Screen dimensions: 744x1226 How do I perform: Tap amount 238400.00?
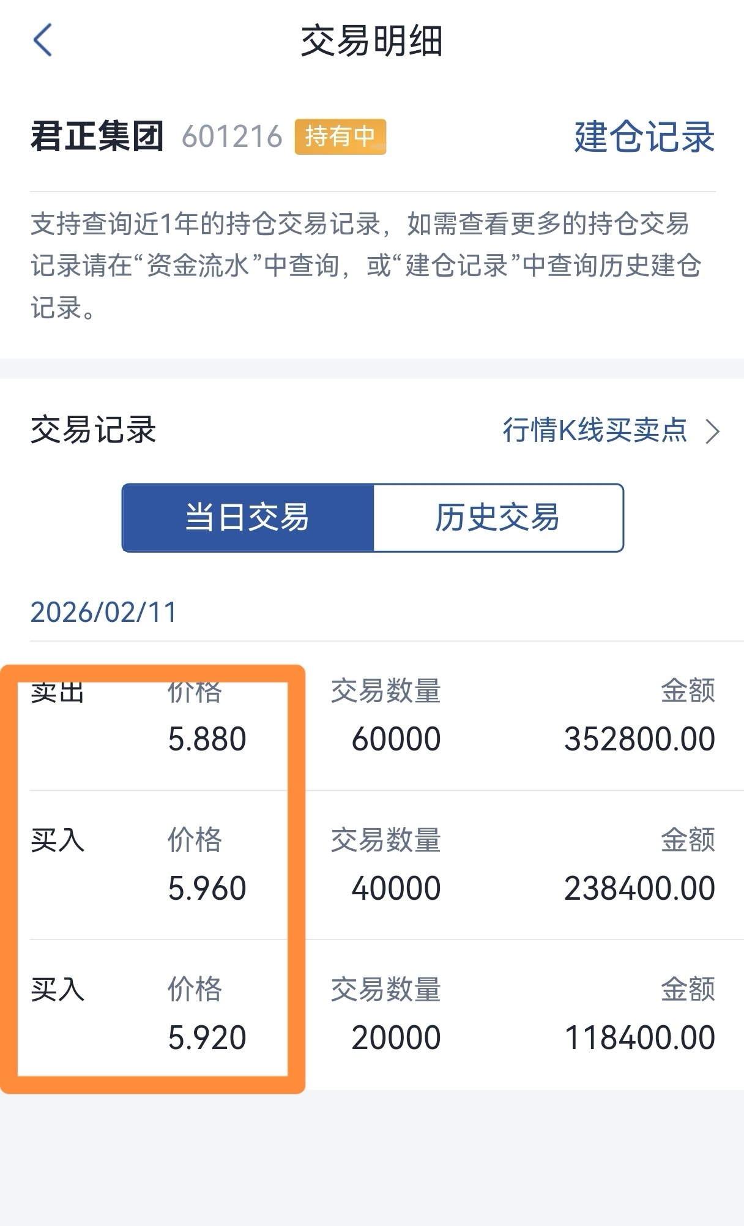coord(639,888)
